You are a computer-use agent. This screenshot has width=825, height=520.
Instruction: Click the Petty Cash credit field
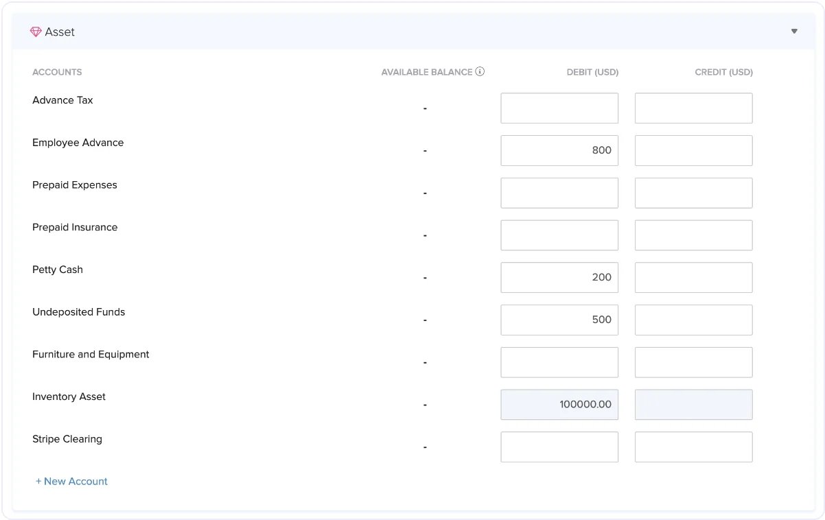click(x=693, y=277)
